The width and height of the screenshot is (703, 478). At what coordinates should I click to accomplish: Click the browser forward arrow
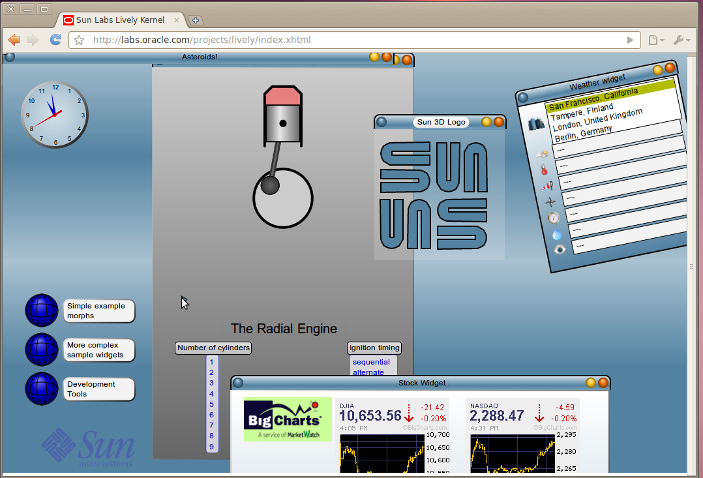(33, 40)
